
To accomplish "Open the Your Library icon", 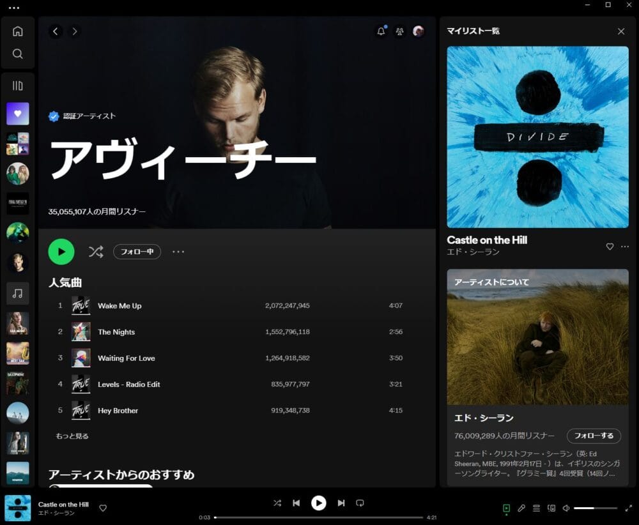I will click(x=18, y=86).
